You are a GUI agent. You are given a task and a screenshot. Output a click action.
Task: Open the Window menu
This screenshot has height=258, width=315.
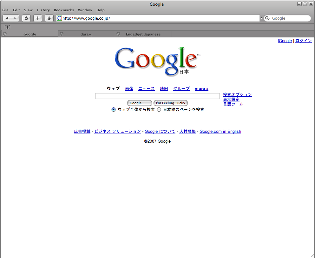tap(85, 10)
